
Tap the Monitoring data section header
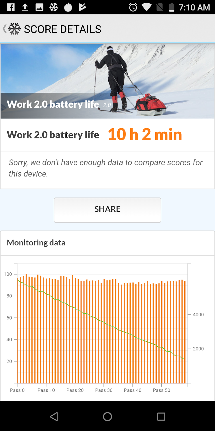[x=36, y=242]
